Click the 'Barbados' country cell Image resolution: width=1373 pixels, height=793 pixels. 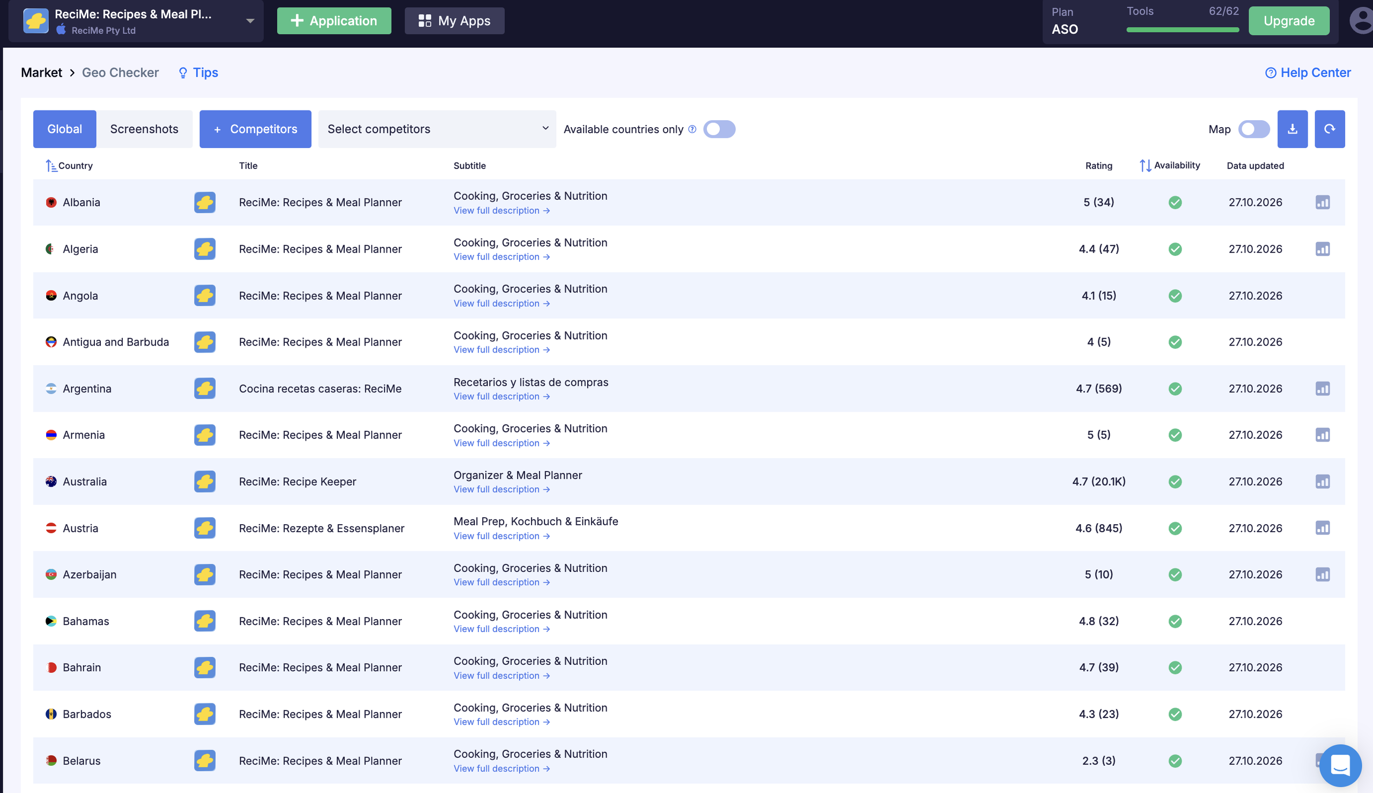[86, 714]
